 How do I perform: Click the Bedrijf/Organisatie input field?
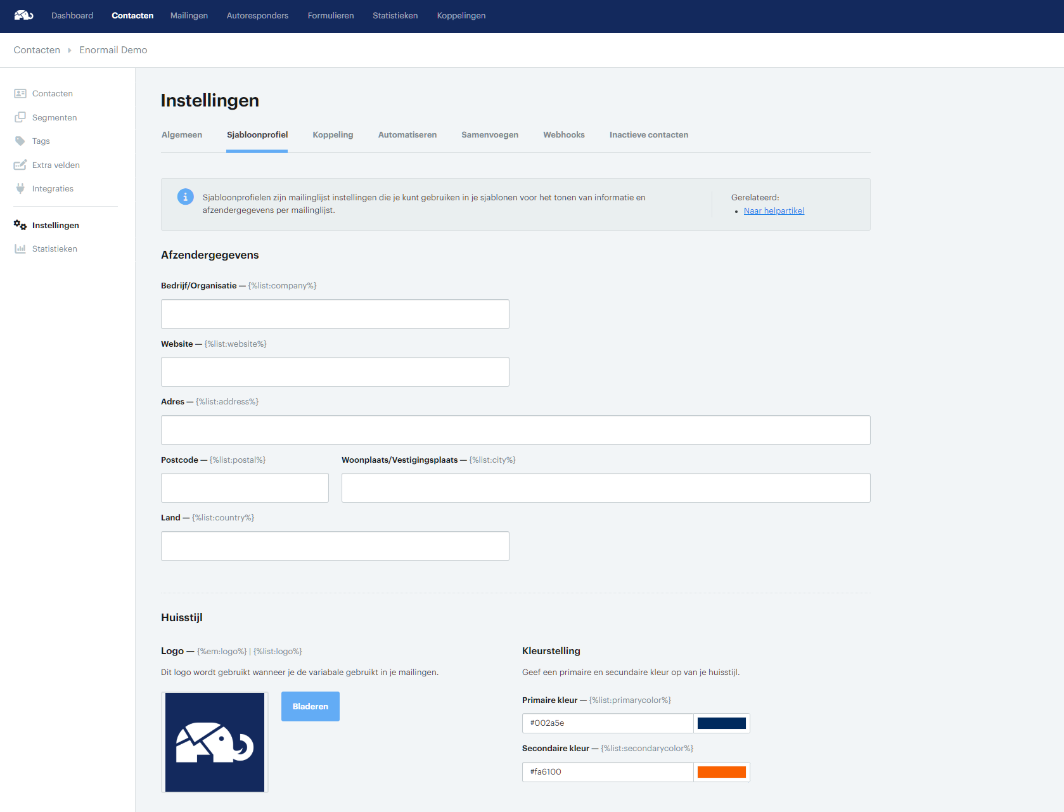tap(335, 314)
